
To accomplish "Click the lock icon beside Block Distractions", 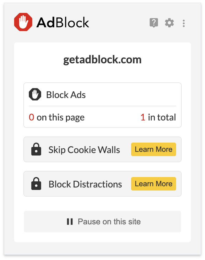I will tap(36, 184).
